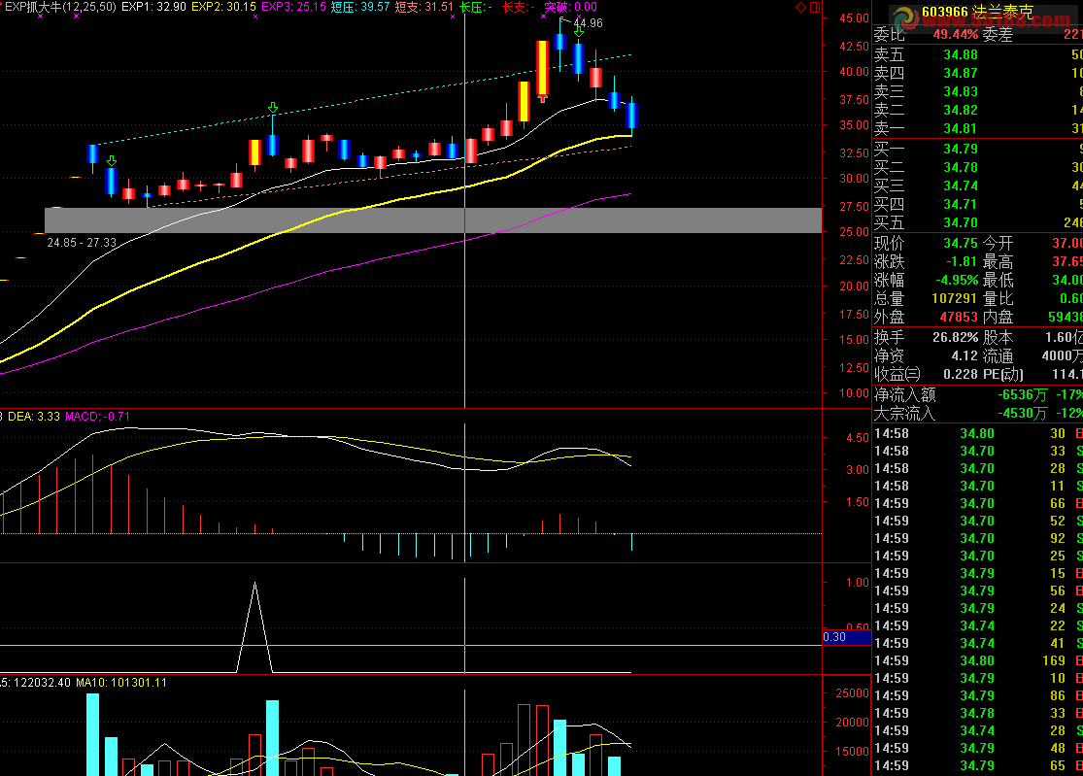Select the tick trade row with volume 169
Viewport: 1083px width, 776px height.
tap(978, 660)
